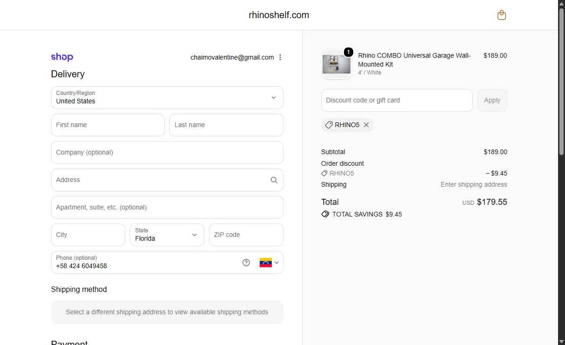Click the total savings tag icon
This screenshot has height=345, width=565.
[x=325, y=214]
